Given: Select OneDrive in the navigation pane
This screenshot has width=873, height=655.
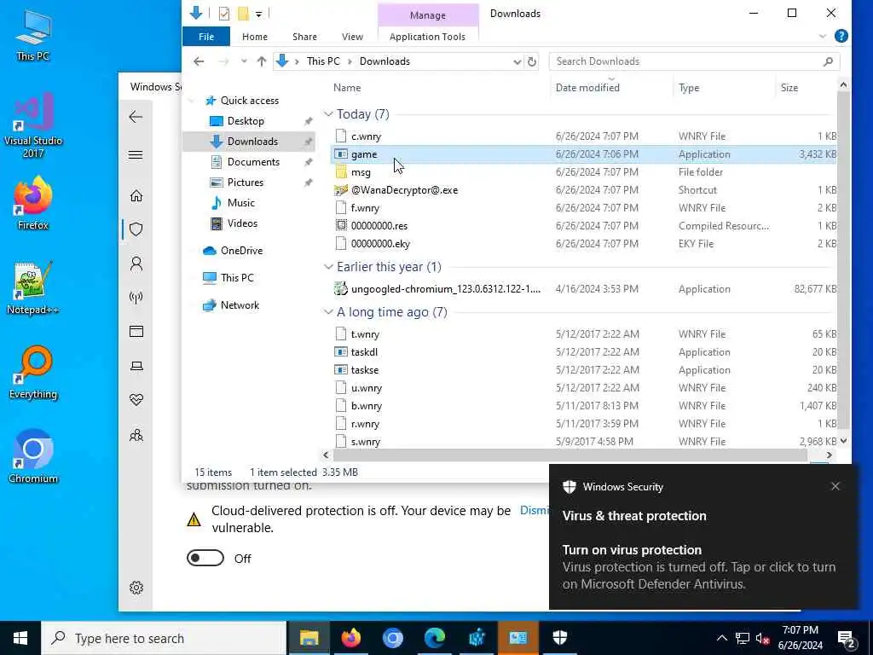Looking at the screenshot, I should click(241, 251).
